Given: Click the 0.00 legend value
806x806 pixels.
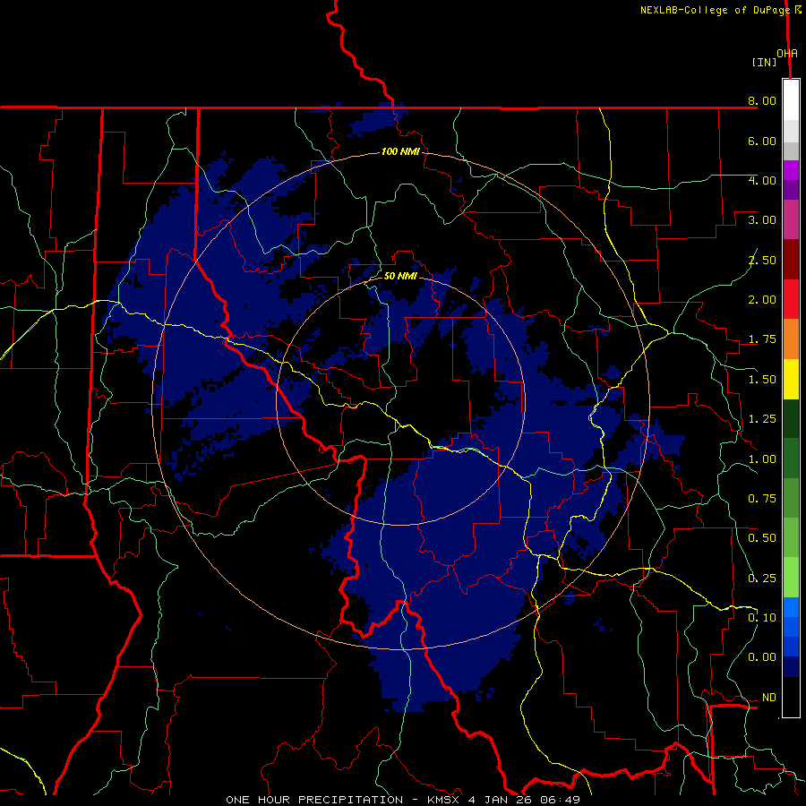Looking at the screenshot, I should 762,657.
